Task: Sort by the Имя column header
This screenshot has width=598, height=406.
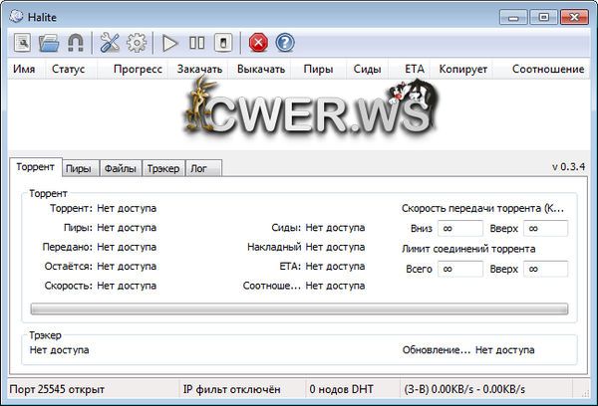Action: [25, 70]
